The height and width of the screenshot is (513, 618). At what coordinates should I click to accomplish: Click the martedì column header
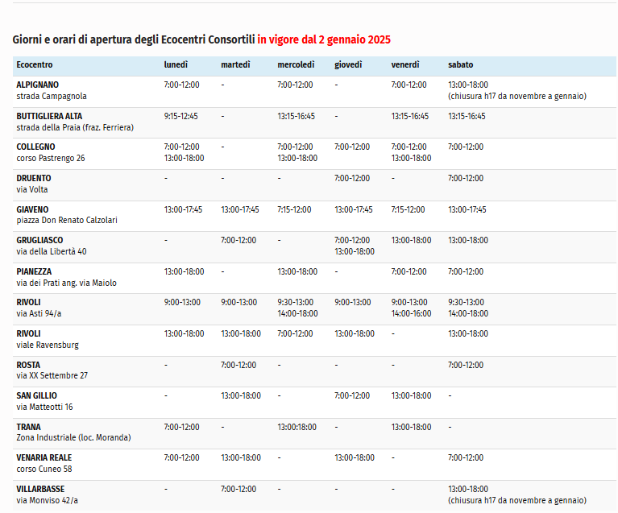coord(235,64)
